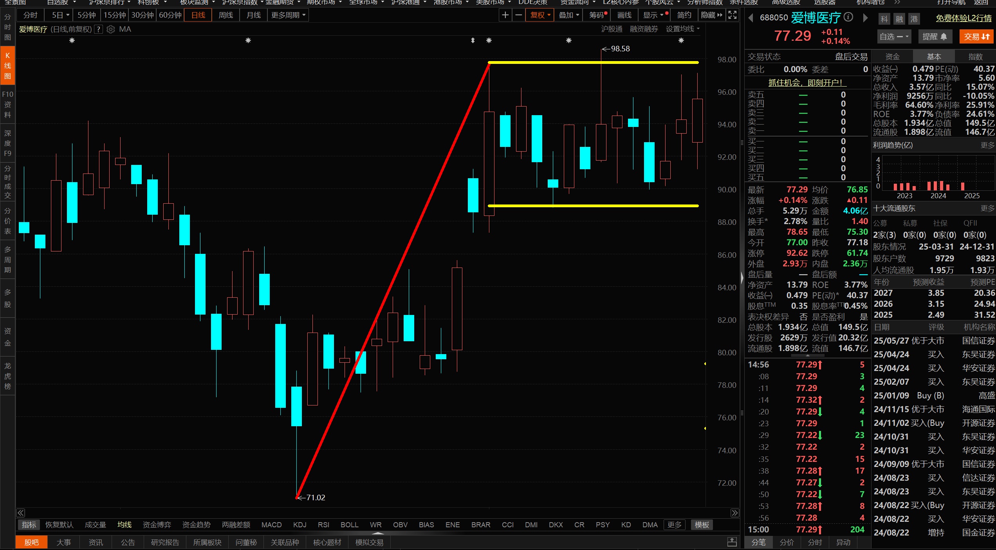Switch to 15分钟 period
Screen dimensions: 996x550
[x=114, y=15]
